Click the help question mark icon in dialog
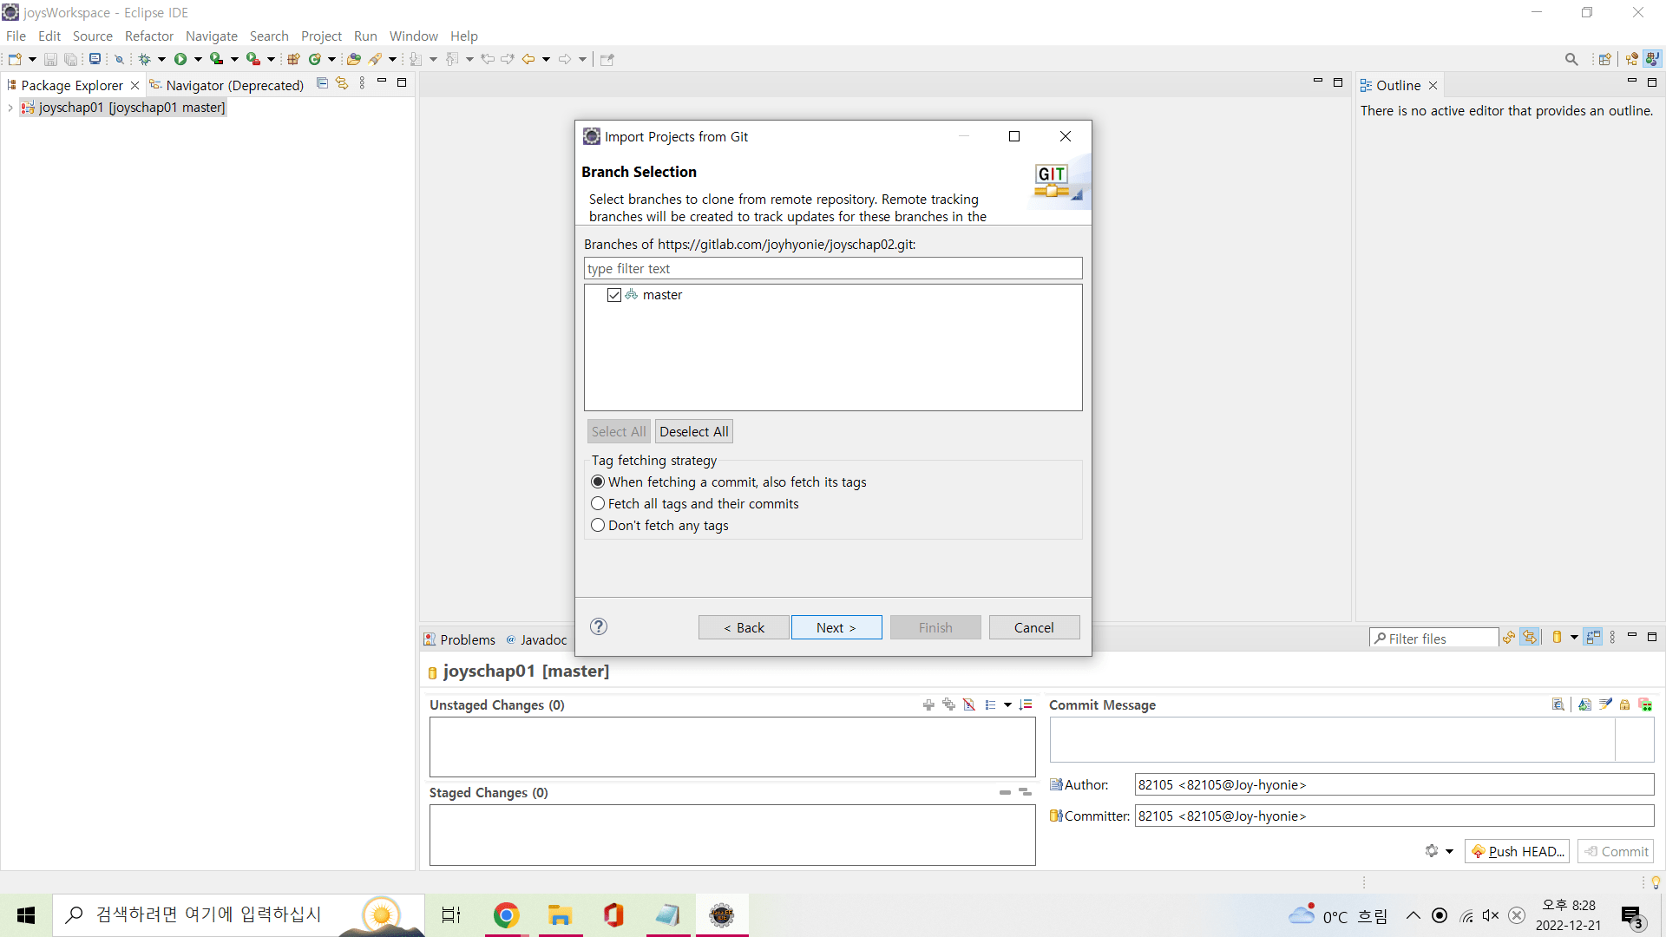 click(599, 626)
